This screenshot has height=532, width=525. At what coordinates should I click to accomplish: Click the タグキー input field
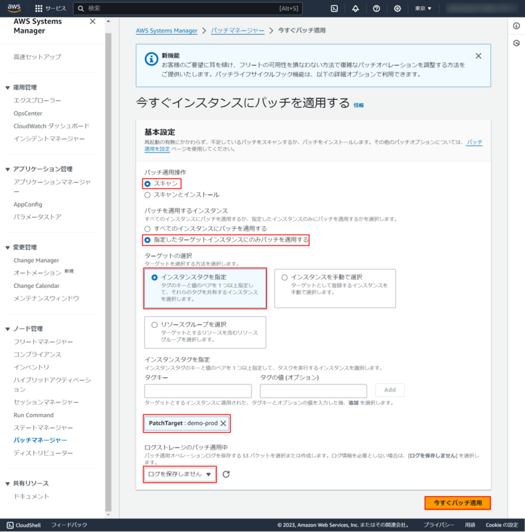tap(198, 391)
